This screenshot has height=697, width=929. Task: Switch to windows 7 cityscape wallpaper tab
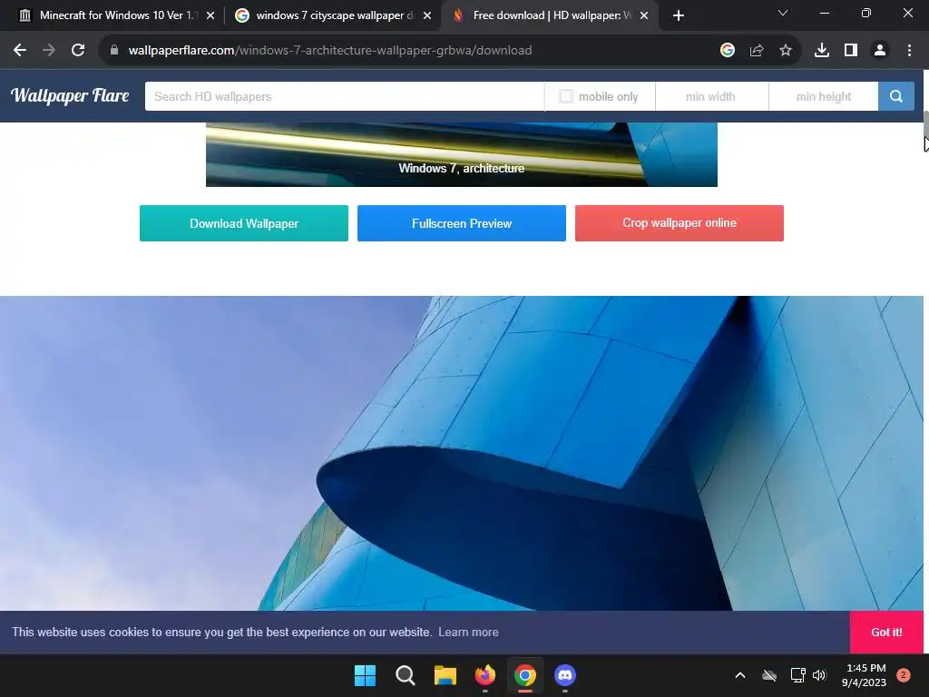(x=333, y=15)
